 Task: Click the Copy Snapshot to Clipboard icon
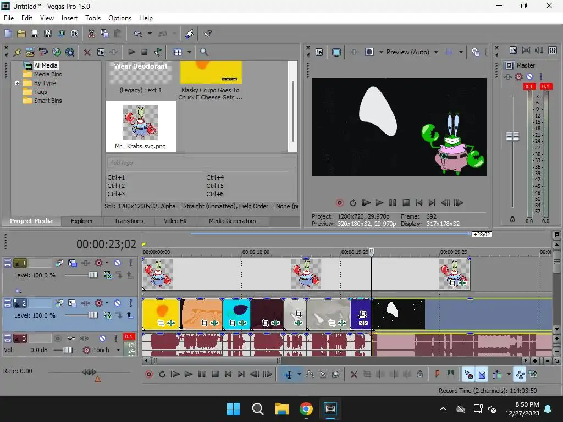476,52
